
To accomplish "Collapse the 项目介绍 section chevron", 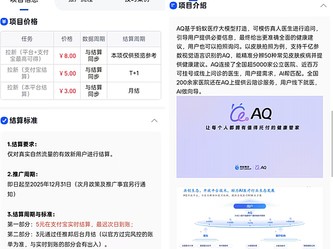I will point(323,6).
